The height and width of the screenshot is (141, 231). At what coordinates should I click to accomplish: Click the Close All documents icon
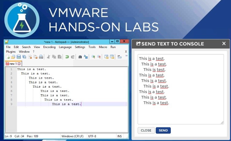(x=36, y=57)
